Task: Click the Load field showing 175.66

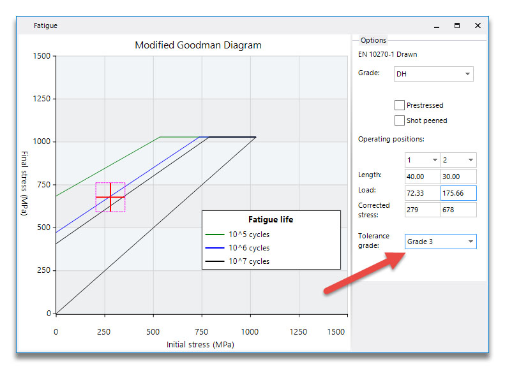Action: coord(458,193)
